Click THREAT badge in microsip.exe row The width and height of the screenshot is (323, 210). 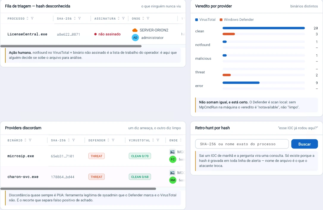tap(96, 156)
